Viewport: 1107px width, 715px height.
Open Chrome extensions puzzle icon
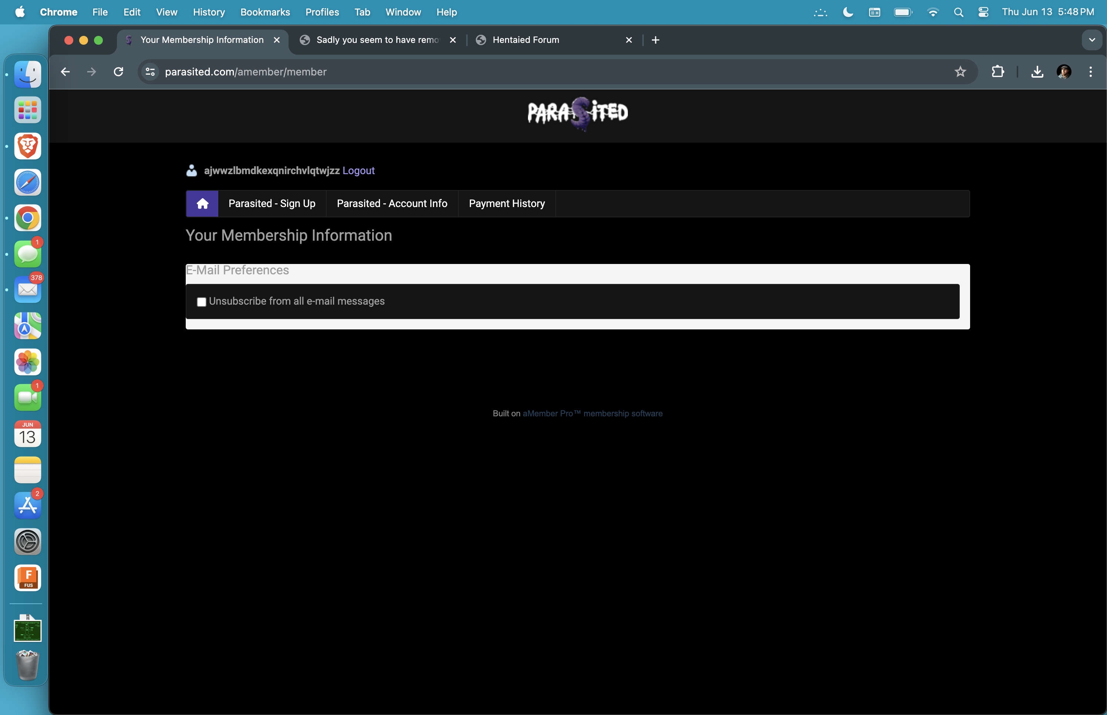[997, 71]
